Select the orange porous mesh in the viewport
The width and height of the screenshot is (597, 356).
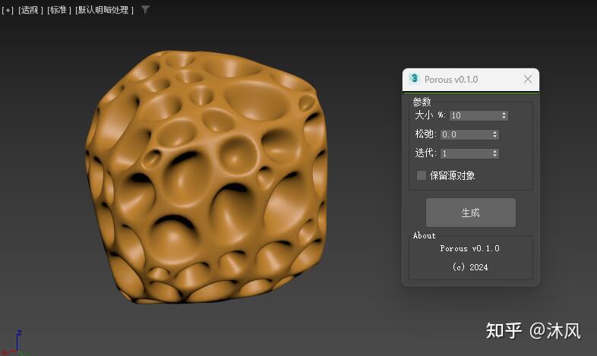coord(206,177)
